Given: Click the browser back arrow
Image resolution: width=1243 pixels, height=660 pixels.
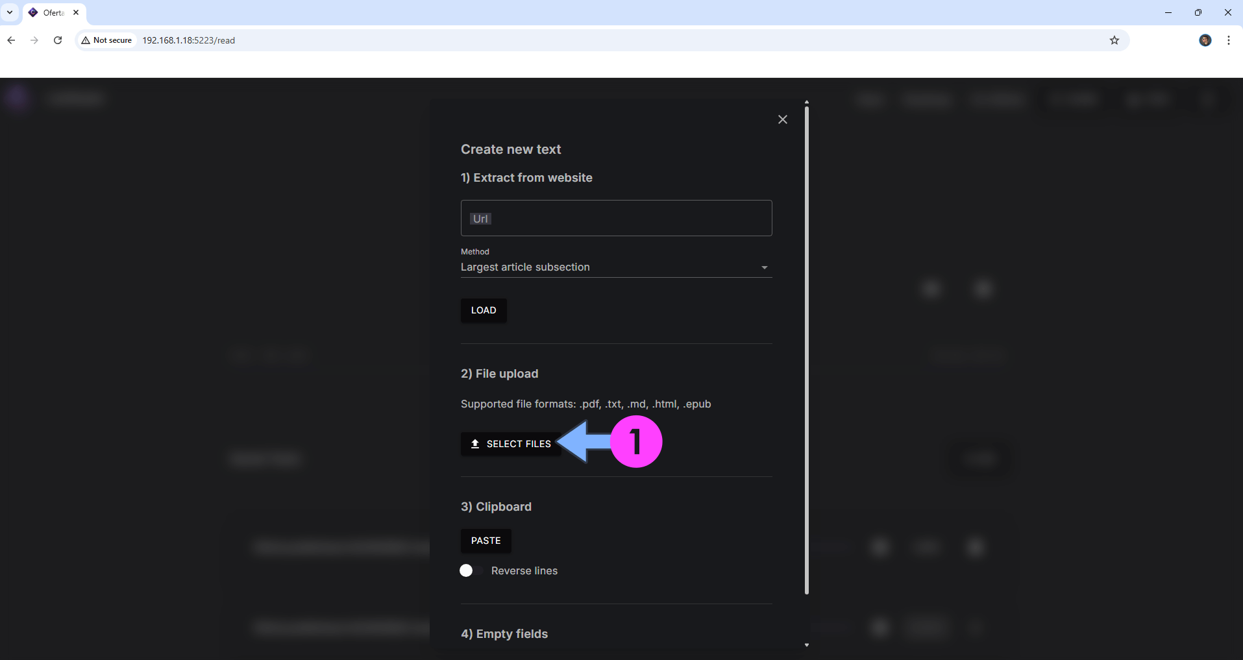Looking at the screenshot, I should (x=11, y=40).
